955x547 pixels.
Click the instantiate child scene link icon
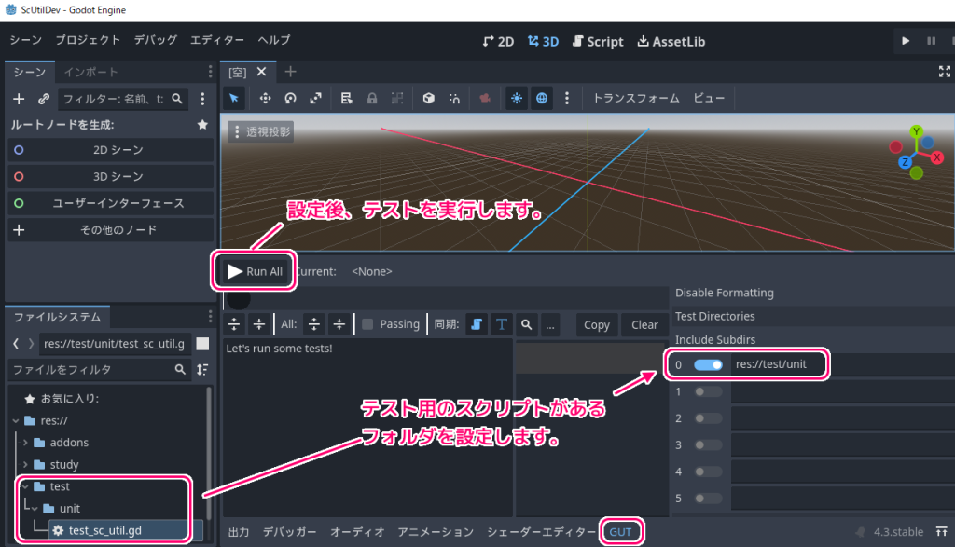44,99
